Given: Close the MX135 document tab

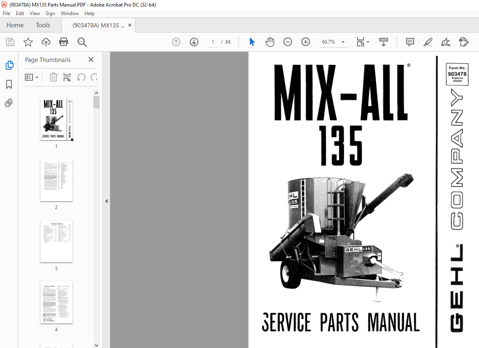Looking at the screenshot, I should (x=130, y=25).
